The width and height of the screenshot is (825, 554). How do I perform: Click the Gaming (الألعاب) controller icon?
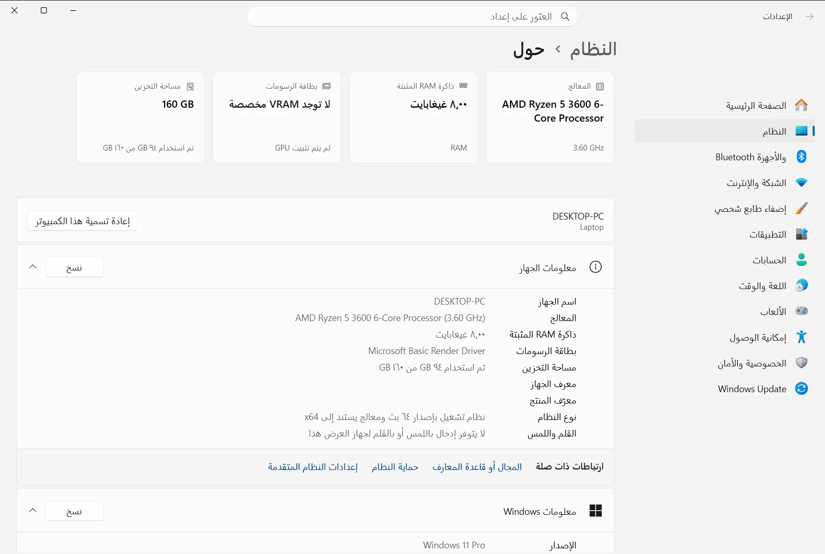[801, 311]
